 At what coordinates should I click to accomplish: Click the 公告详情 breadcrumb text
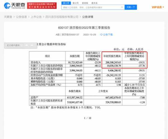click(x=88, y=17)
